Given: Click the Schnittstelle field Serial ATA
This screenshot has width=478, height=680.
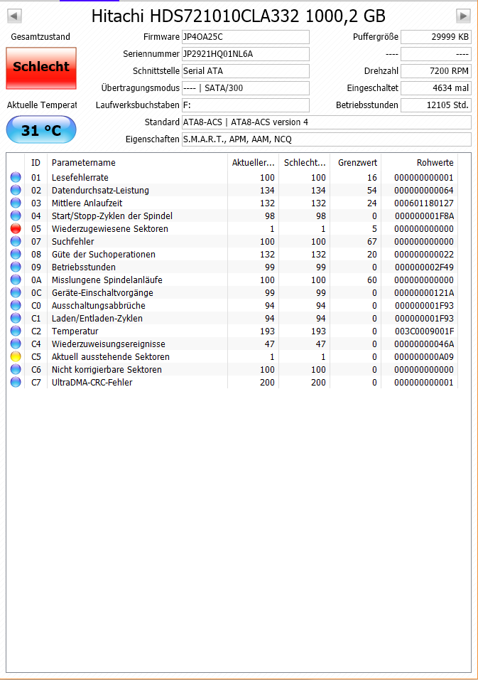Looking at the screenshot, I should point(246,70).
